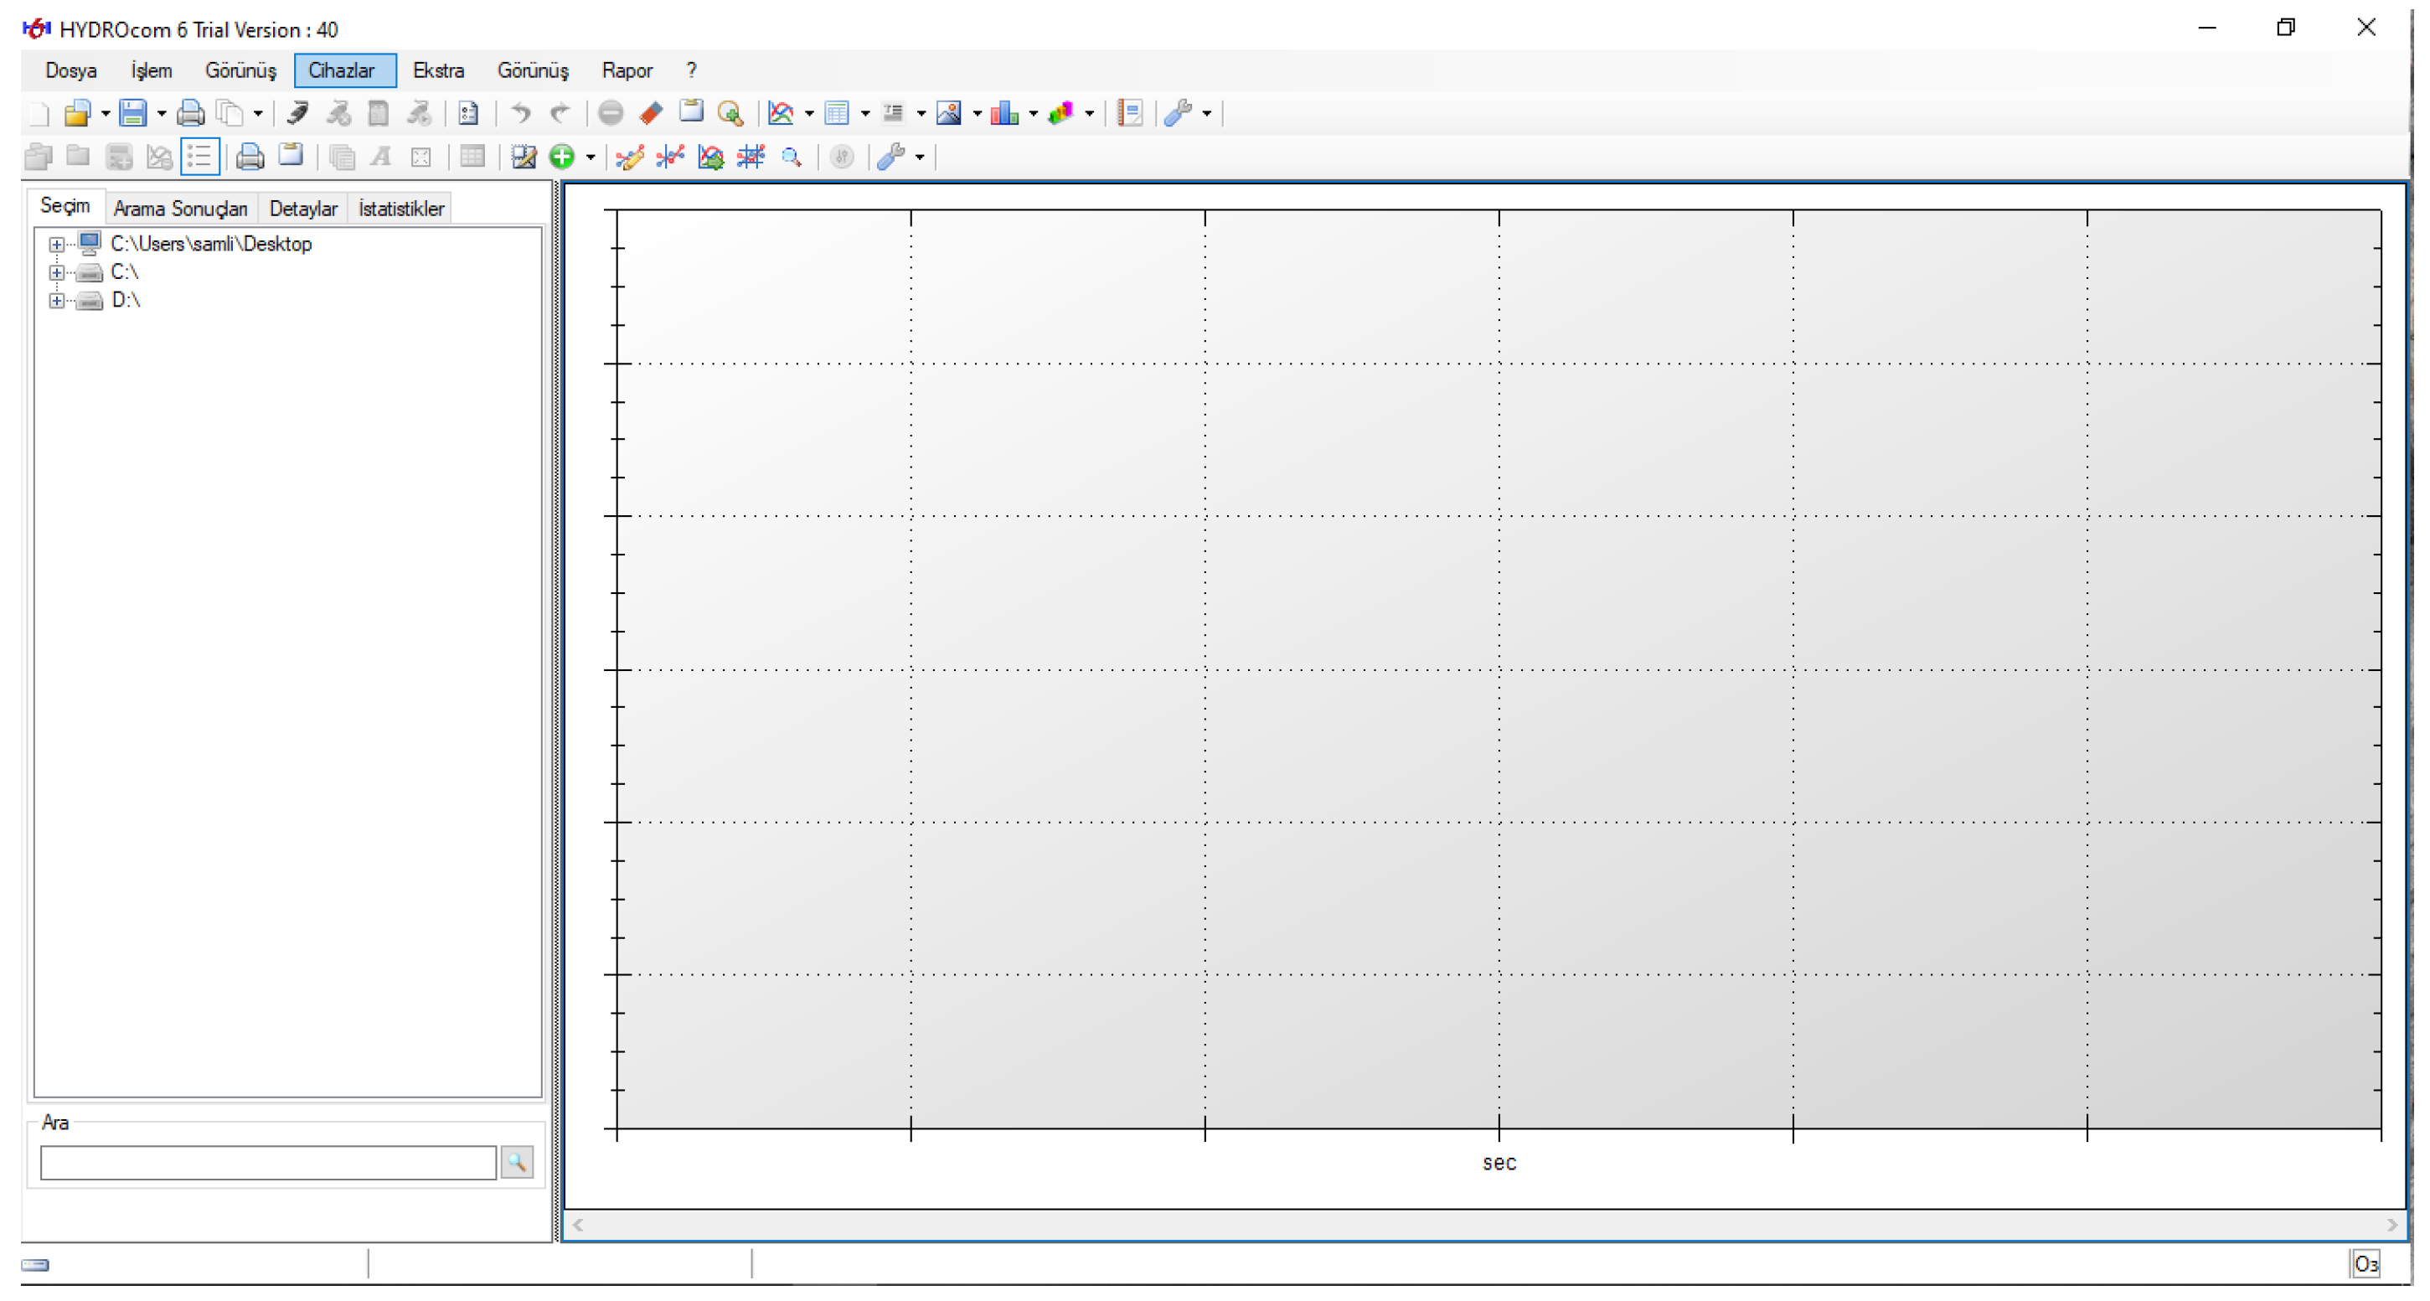2430x1301 pixels.
Task: Click the search button beside the Ara field
Action: click(517, 1162)
